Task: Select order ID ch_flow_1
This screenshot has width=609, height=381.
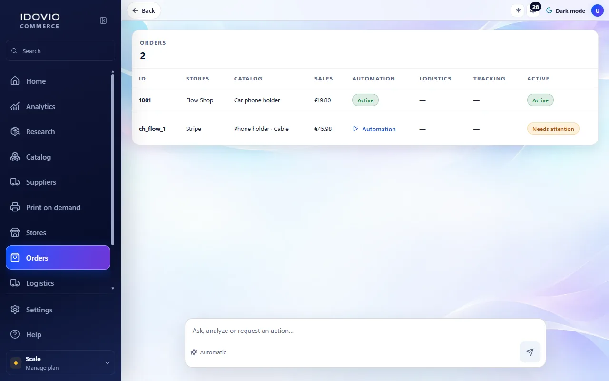Action: click(x=152, y=129)
